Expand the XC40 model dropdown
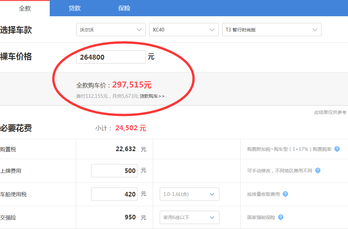The height and width of the screenshot is (229, 348). [x=184, y=29]
